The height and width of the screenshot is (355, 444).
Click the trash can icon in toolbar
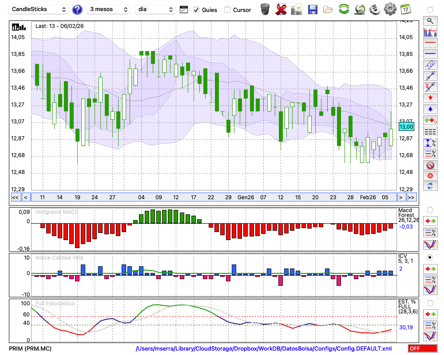(x=265, y=9)
